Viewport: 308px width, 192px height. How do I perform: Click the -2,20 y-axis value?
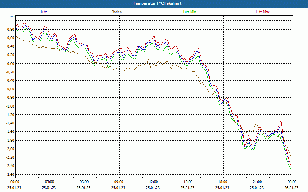click(11, 157)
